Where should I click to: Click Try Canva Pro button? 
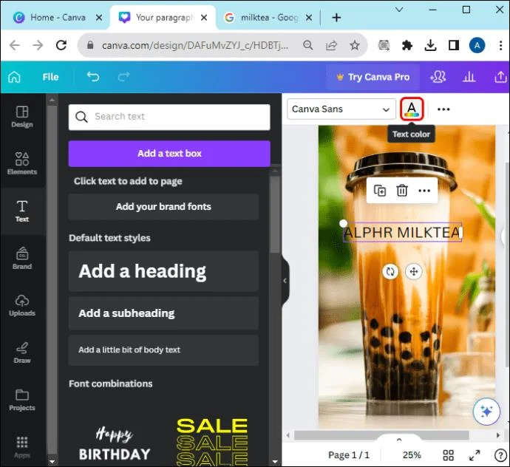373,77
